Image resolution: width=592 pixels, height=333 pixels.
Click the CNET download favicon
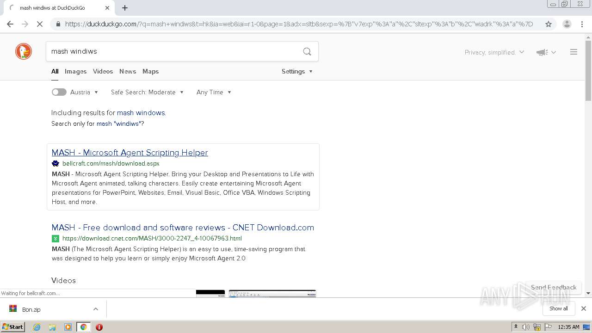click(55, 238)
